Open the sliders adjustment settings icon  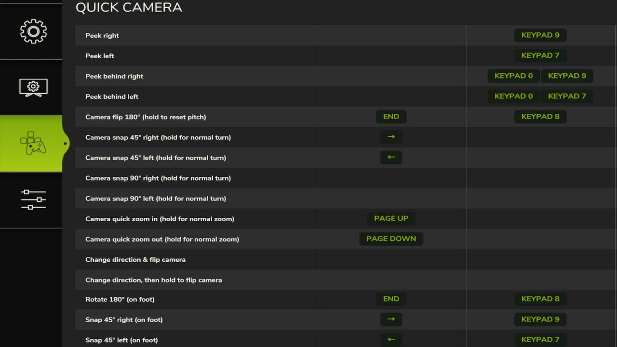33,200
